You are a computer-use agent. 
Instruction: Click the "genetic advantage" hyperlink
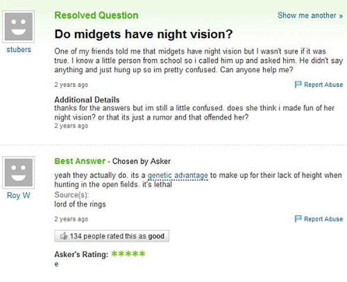pos(178,176)
